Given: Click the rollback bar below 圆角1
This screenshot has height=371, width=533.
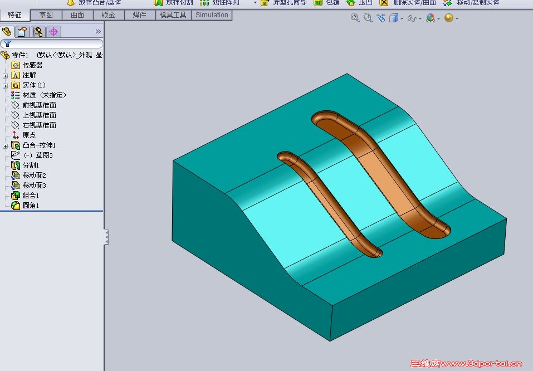Looking at the screenshot, I should click(x=52, y=211).
